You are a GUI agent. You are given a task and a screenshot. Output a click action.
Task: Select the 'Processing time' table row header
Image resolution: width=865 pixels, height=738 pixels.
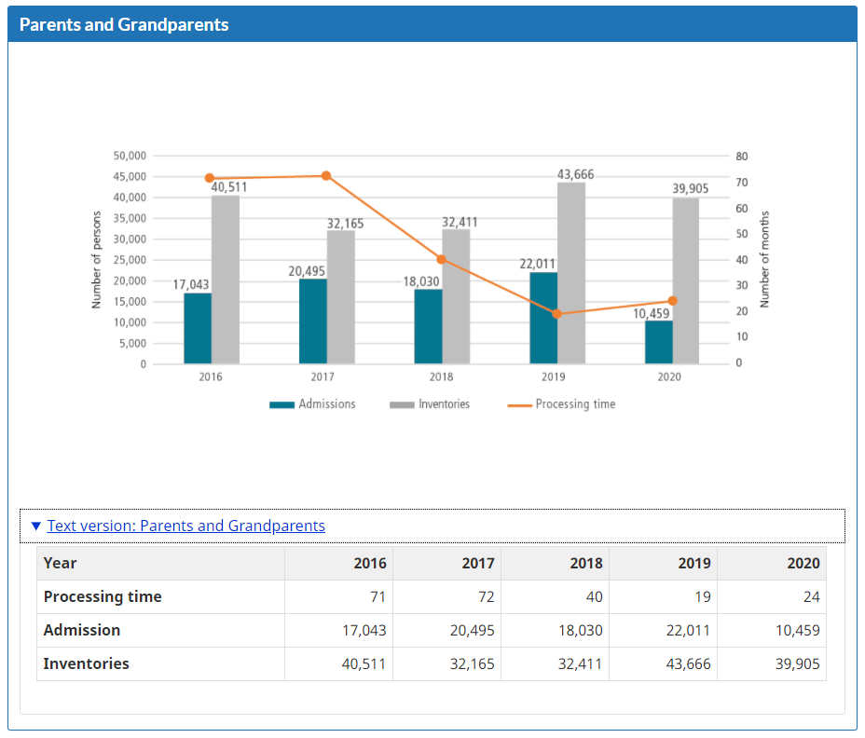click(103, 596)
